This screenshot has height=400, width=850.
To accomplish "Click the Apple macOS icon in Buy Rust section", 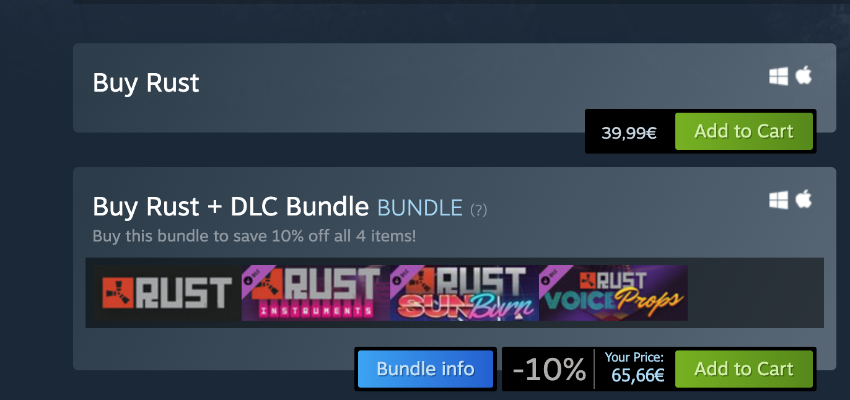I will point(804,76).
